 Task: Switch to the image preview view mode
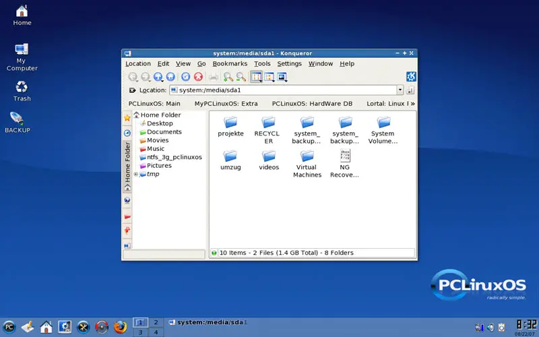282,77
